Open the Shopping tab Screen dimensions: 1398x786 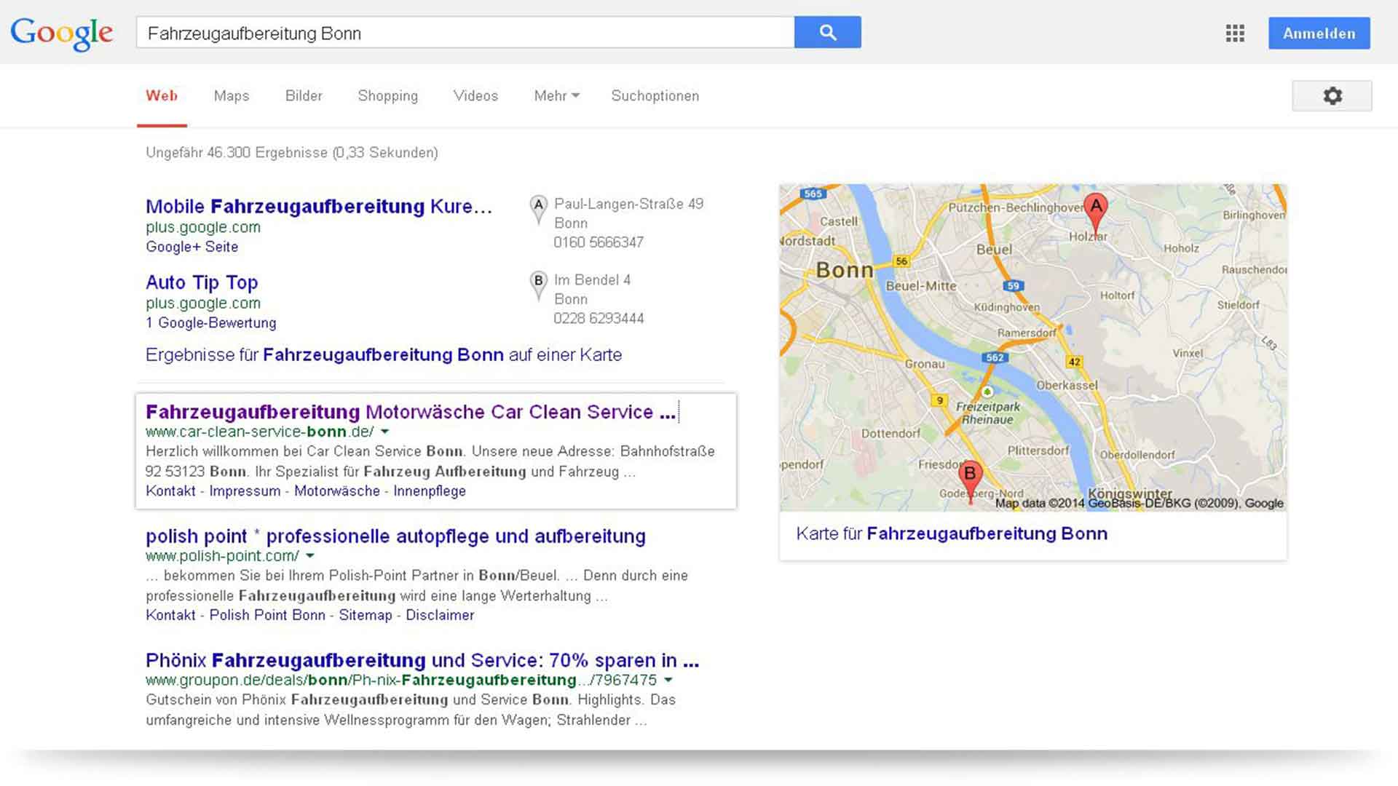(388, 96)
